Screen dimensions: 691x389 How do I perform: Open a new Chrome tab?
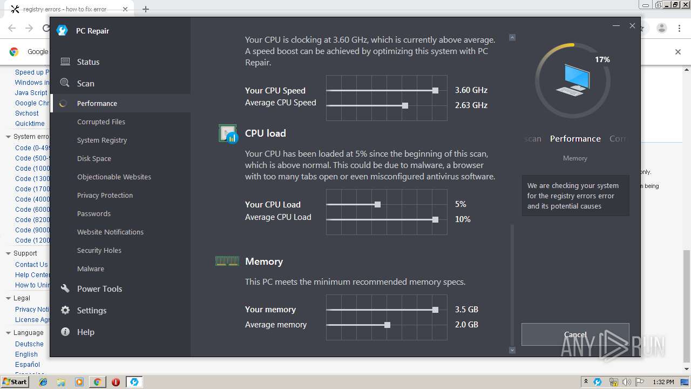coord(146,9)
